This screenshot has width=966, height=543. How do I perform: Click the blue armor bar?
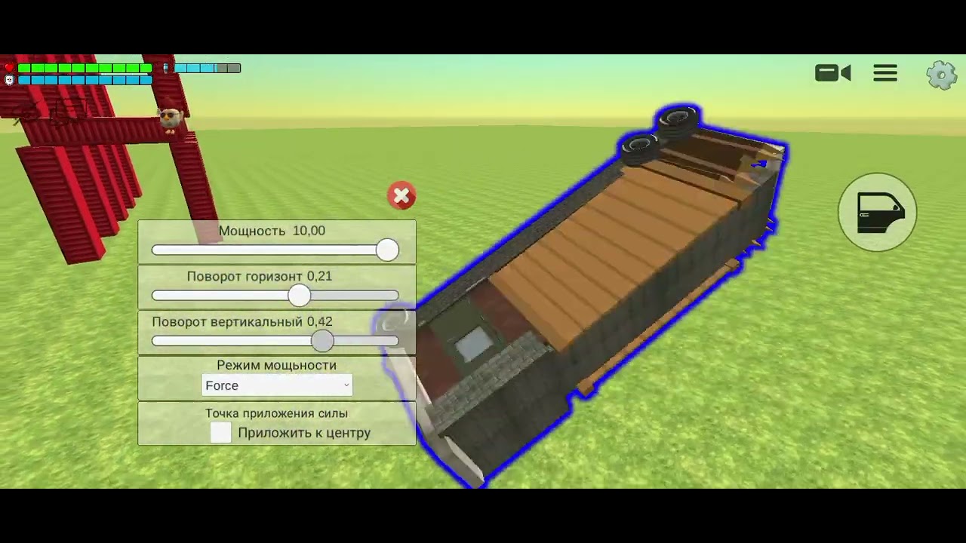pos(85,80)
